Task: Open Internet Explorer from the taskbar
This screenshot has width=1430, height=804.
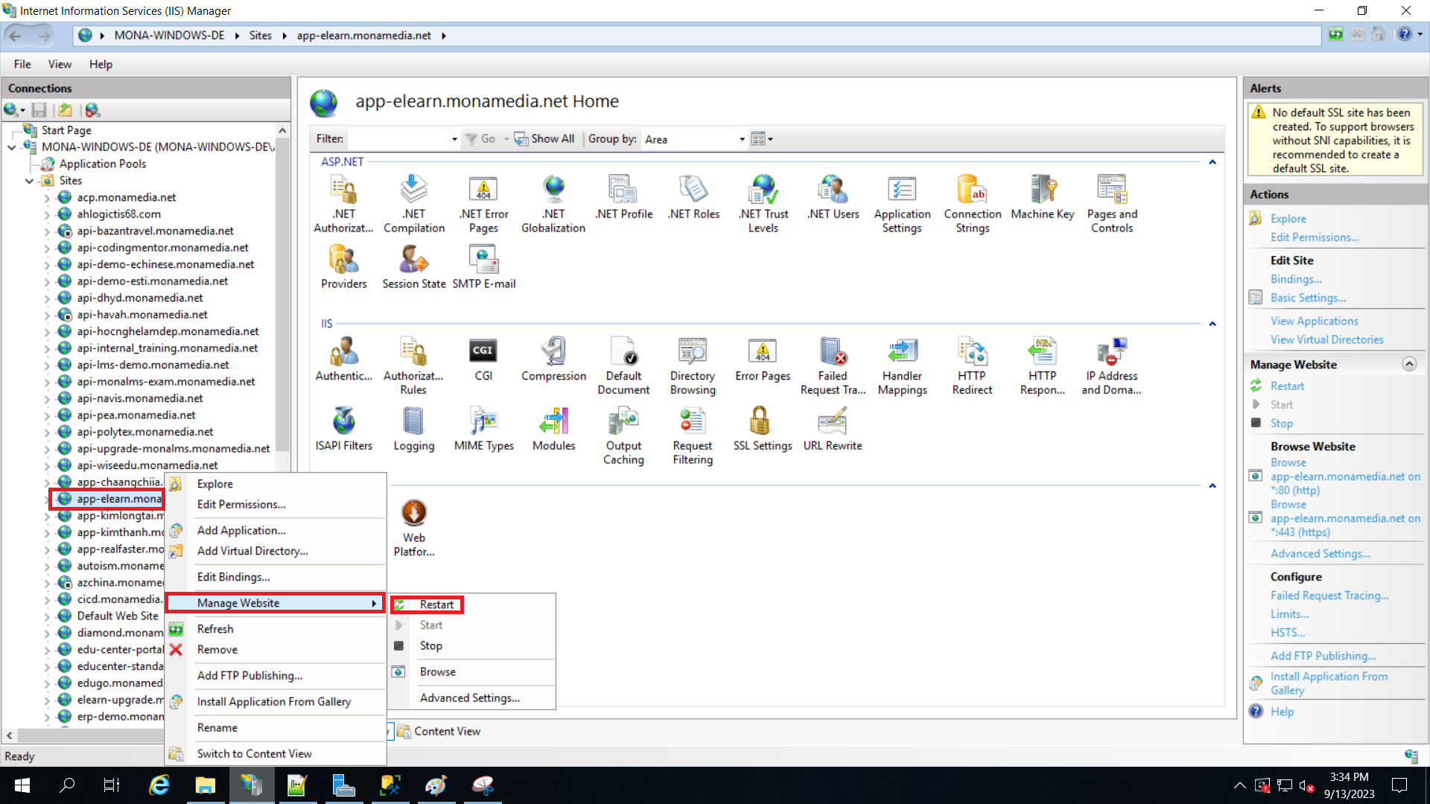Action: point(159,785)
